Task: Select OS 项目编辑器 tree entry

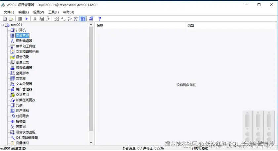Action: click(27, 137)
